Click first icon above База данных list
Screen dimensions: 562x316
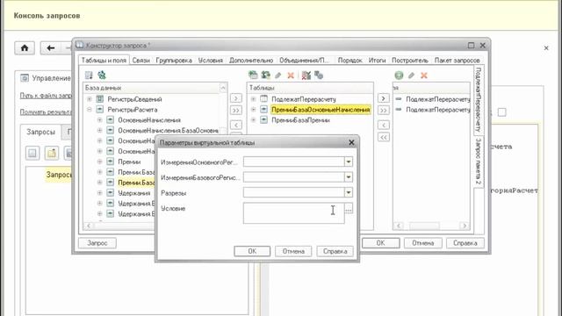click(89, 75)
